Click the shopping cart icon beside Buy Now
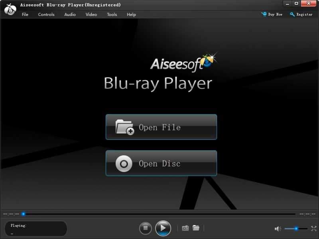Screen dimensions: 319x239 264,14
